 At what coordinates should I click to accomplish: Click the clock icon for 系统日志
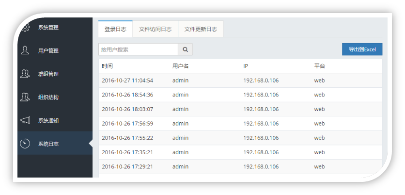click(x=25, y=144)
